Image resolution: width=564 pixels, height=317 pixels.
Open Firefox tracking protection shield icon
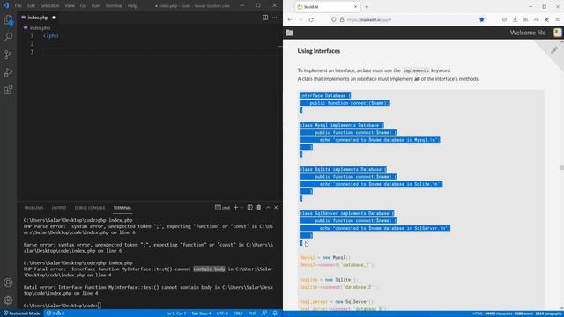[333, 19]
